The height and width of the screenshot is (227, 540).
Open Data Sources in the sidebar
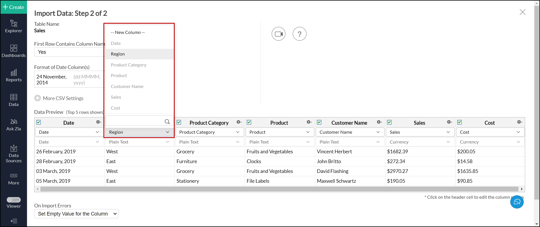[13, 154]
